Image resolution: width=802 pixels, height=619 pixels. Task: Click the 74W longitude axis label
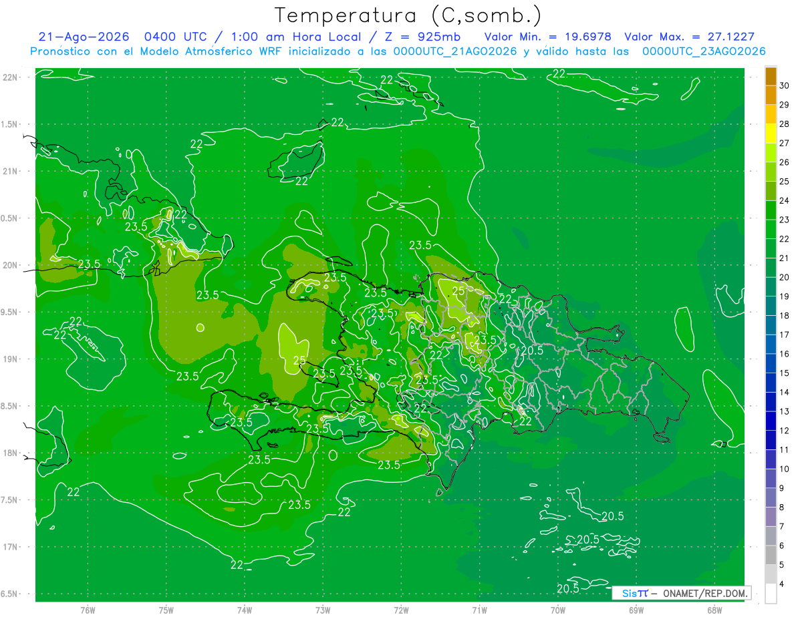[x=245, y=610]
